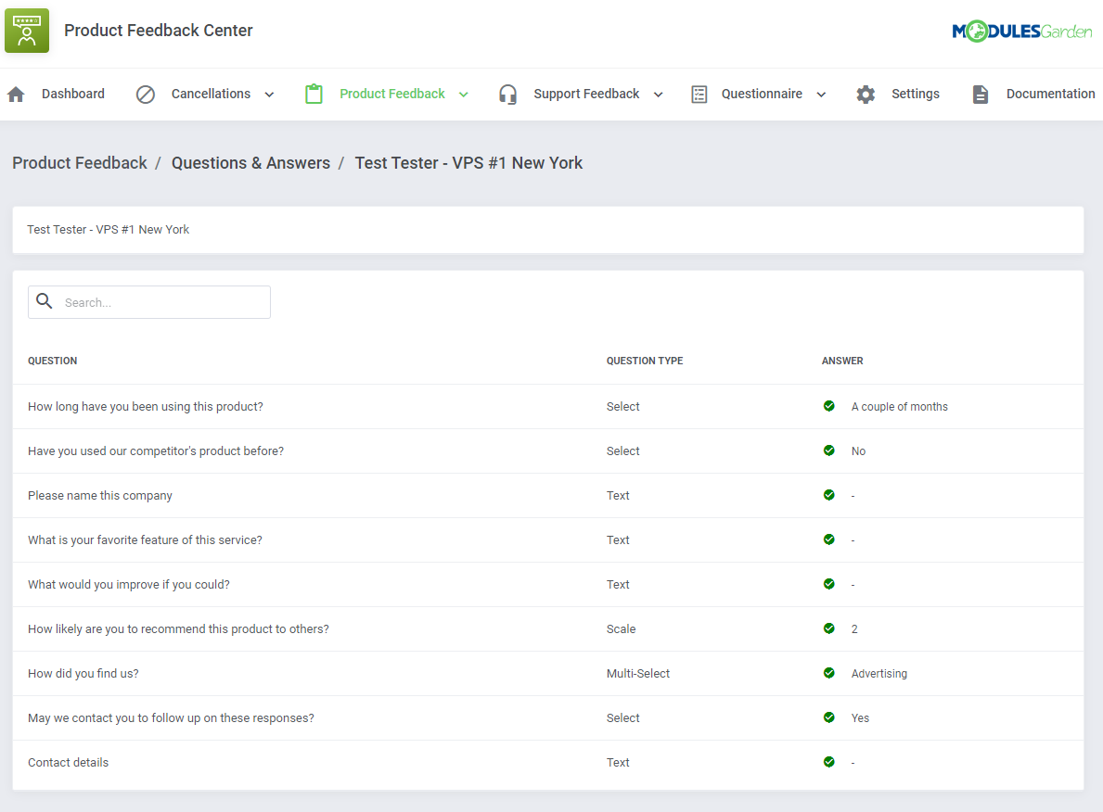Viewport: 1103px width, 812px height.
Task: Click the 'A couple of months' answer
Action: (900, 407)
